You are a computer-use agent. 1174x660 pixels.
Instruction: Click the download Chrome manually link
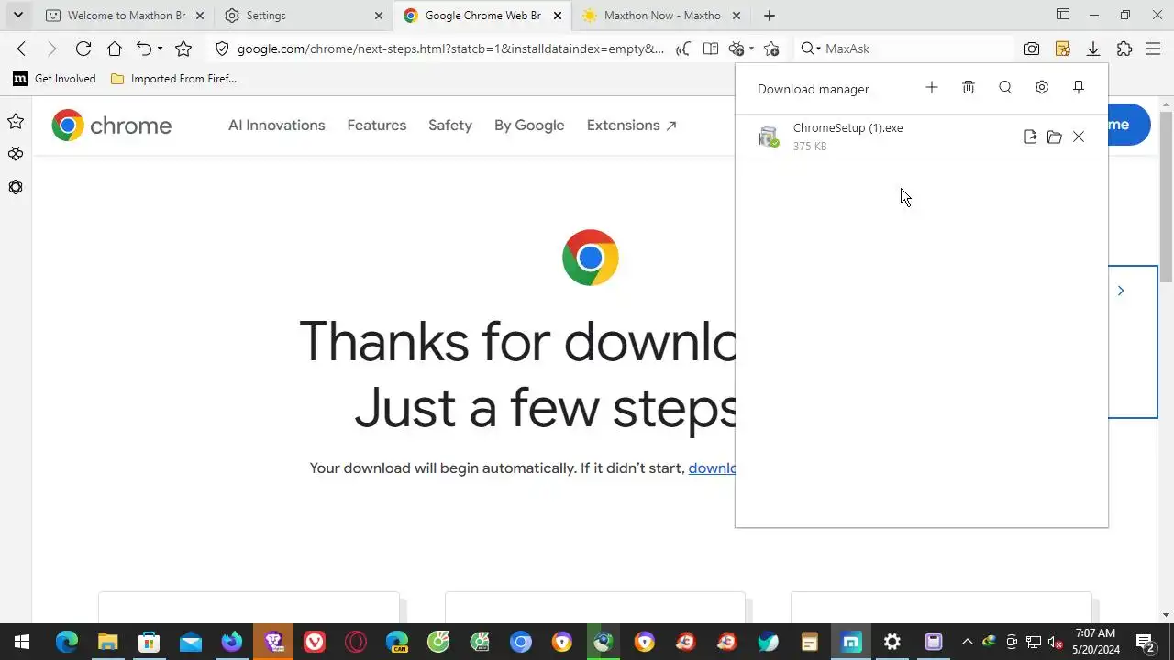coord(712,468)
